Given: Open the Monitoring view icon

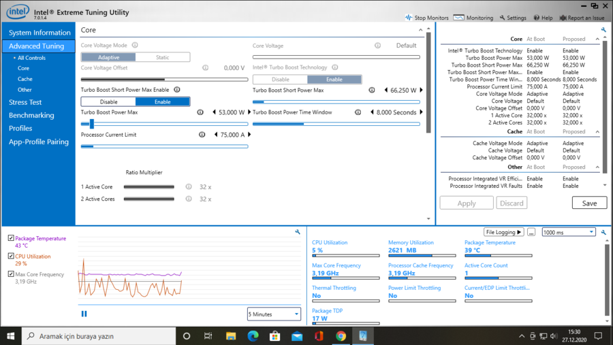Looking at the screenshot, I should [458, 18].
